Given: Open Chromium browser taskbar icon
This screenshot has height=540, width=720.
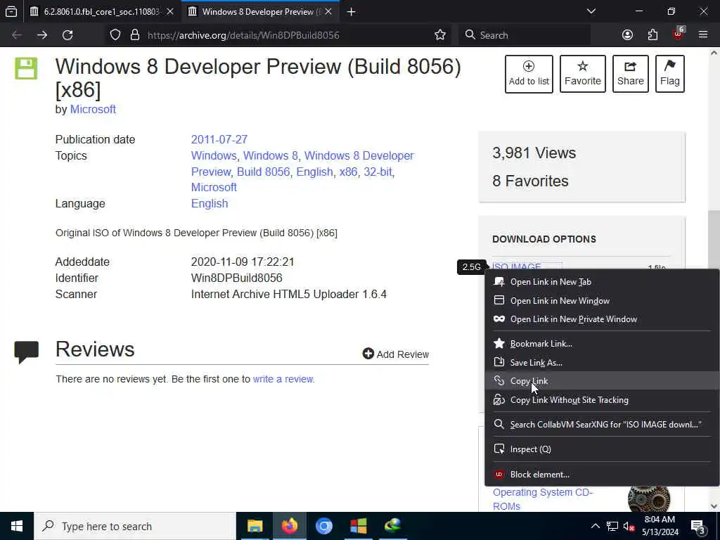Looking at the screenshot, I should 323,526.
